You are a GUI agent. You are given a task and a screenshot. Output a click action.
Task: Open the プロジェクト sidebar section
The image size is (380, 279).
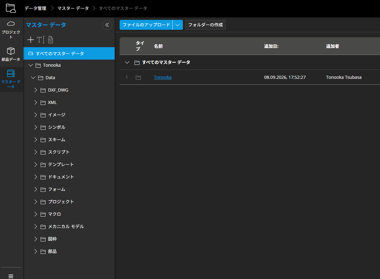(11, 30)
